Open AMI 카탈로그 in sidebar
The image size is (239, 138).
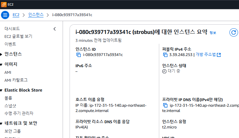click(16, 80)
